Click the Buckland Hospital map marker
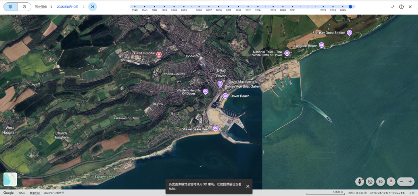418x196 pixels. (x=159, y=54)
